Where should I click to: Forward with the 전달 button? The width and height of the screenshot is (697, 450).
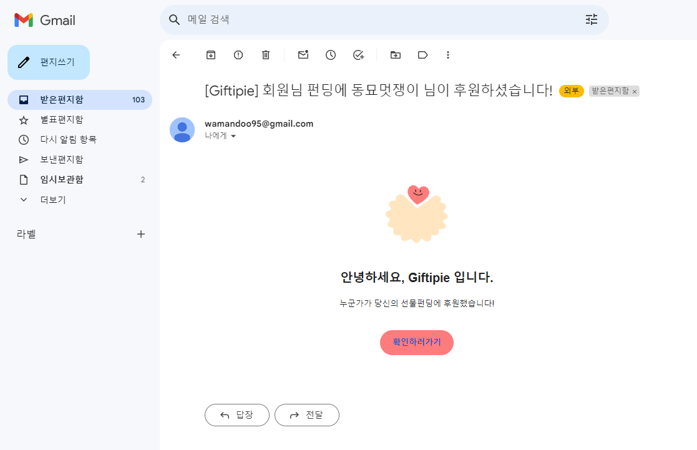point(307,415)
